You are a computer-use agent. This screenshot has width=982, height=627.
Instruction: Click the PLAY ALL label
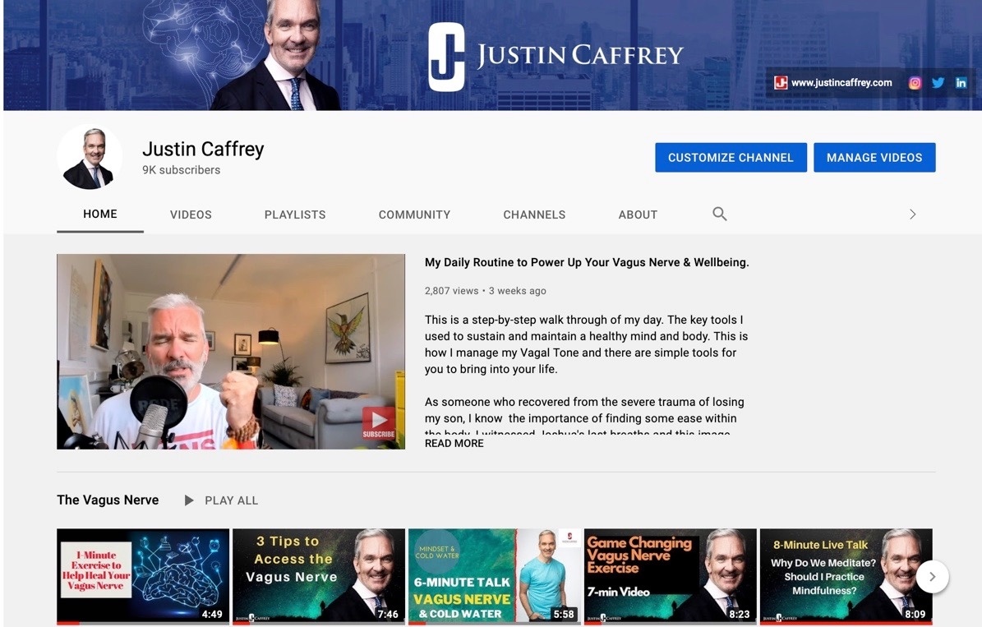[x=231, y=500]
